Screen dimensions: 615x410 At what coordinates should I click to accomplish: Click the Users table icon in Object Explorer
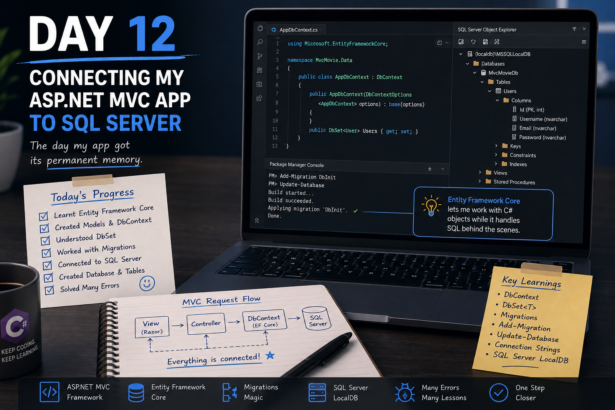(498, 91)
